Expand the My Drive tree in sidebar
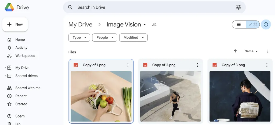The image size is (275, 125). [x=5, y=68]
